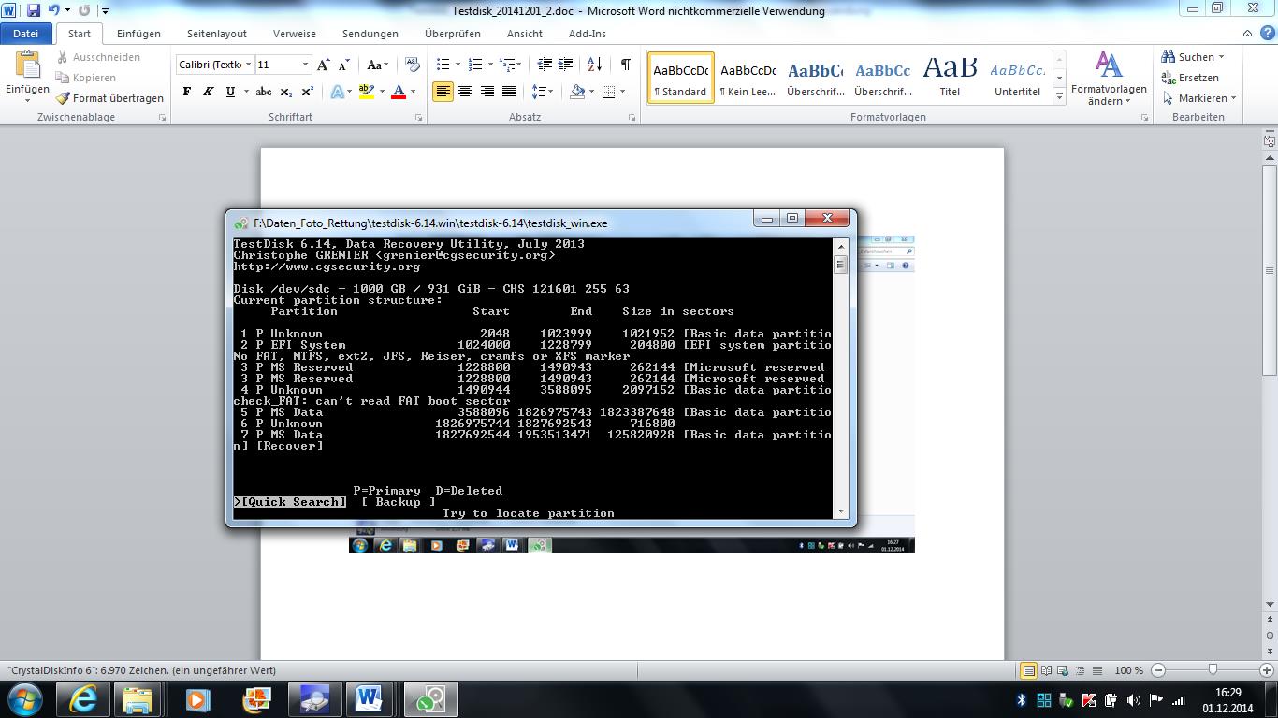Screen dimensions: 1278x718
Task: Switch to Einfügen ribbon tab
Action: (138, 34)
